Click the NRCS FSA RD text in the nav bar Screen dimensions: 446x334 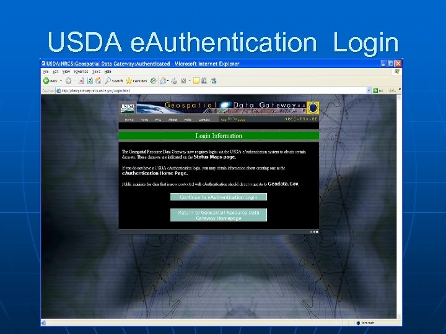300,119
